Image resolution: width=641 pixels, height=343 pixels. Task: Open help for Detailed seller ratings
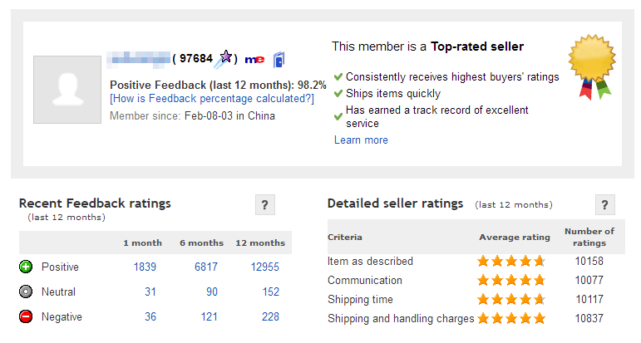pyautogui.click(x=604, y=204)
